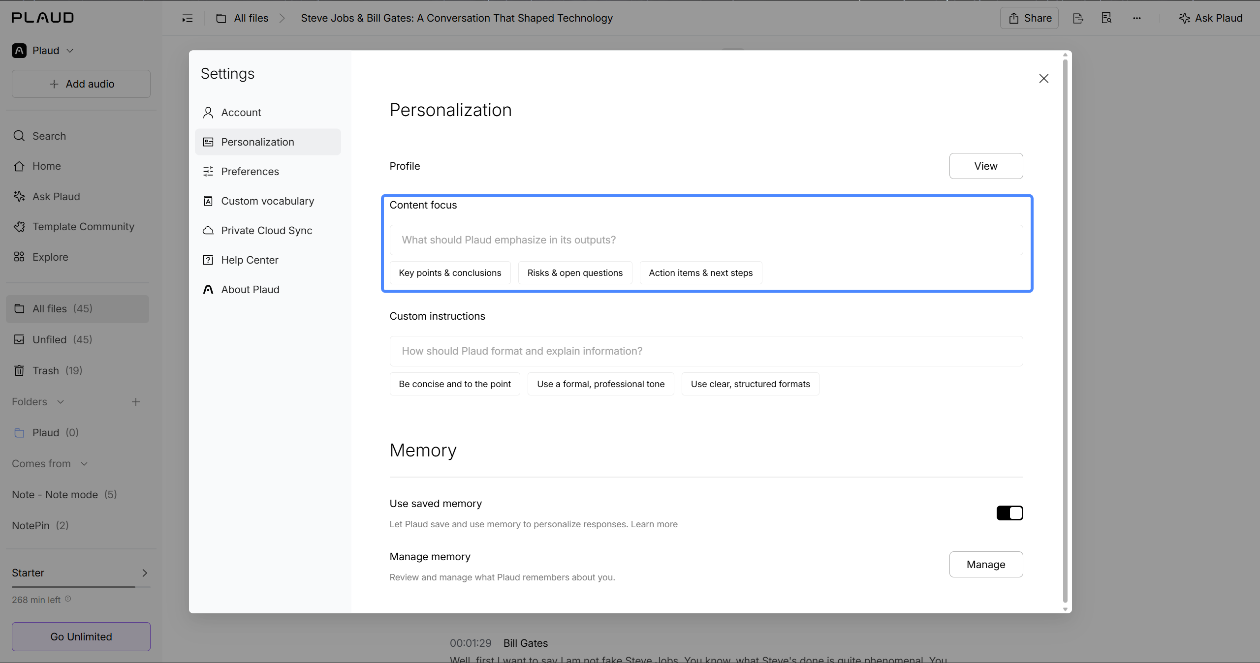Image resolution: width=1260 pixels, height=663 pixels.
Task: Click the Plaud logo in top-left
Action: 43,18
